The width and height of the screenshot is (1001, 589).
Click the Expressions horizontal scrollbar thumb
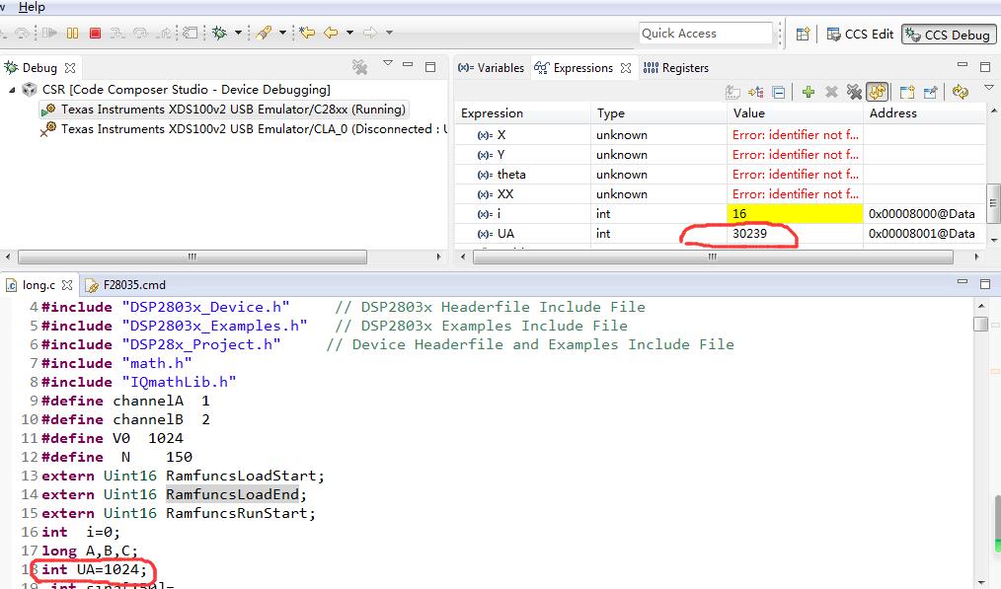[x=713, y=257]
